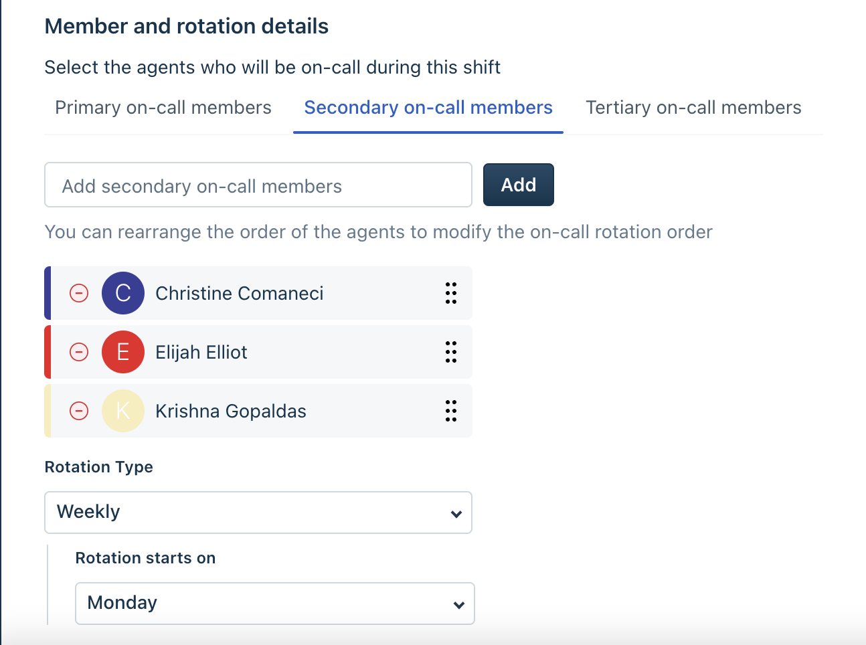Open the Rotation starts on Monday dropdown
Viewport: 866px width, 645px height.
coord(275,604)
